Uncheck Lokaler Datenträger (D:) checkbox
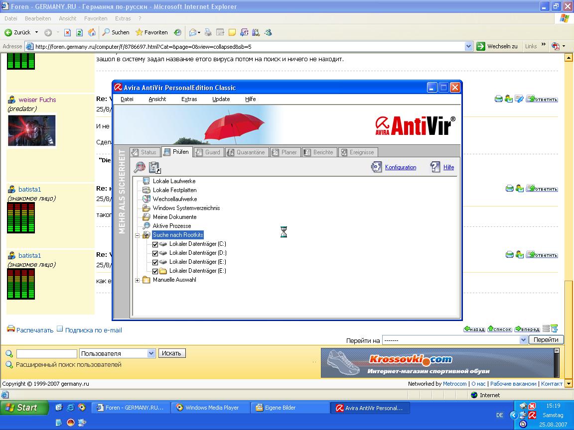This screenshot has height=430, width=574. (x=155, y=253)
